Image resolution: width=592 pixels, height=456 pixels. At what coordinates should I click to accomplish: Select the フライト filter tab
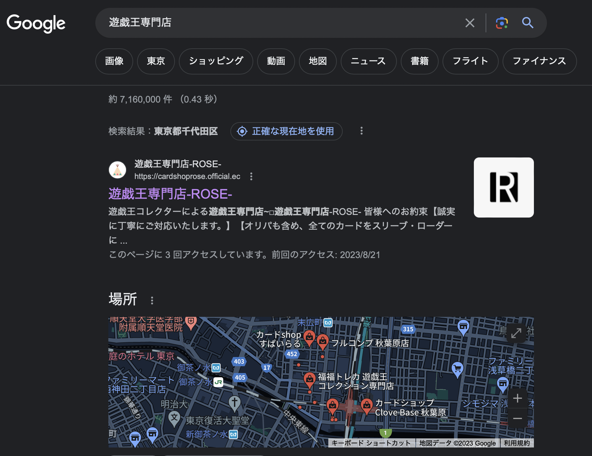pos(470,61)
